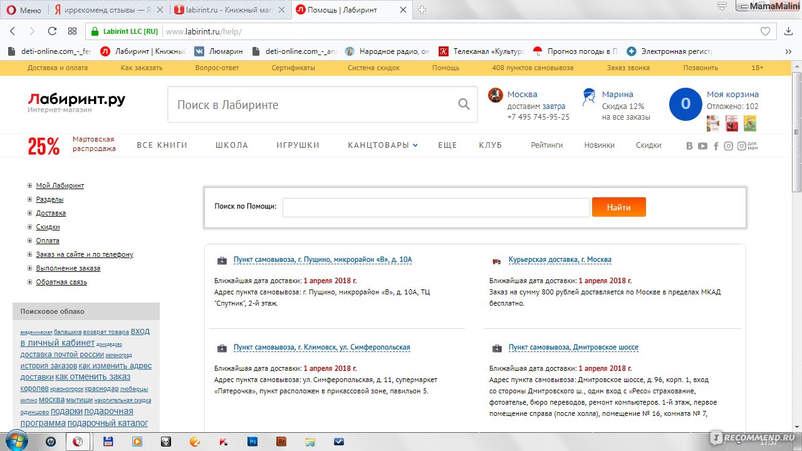Open first postponed book thumbnail
This screenshot has width=802, height=451.
point(713,123)
